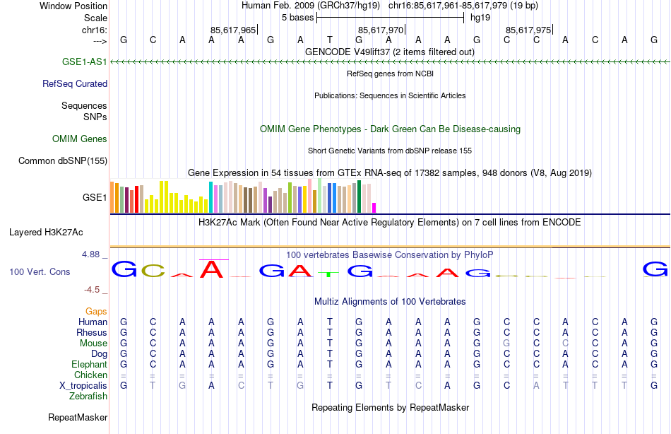Click the Sequences track label
The width and height of the screenshot is (671, 434).
coord(84,105)
